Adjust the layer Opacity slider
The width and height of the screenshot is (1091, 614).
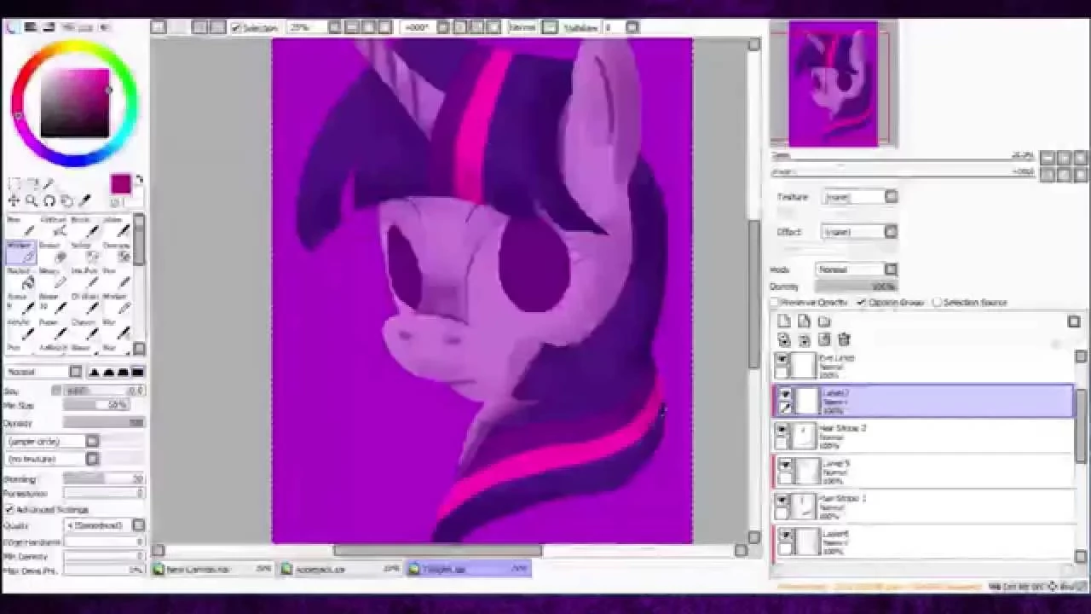[856, 287]
